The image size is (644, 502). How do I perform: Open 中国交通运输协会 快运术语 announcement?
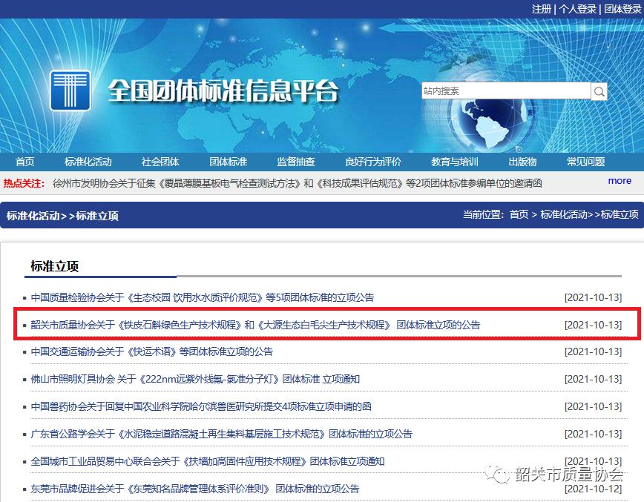[152, 351]
